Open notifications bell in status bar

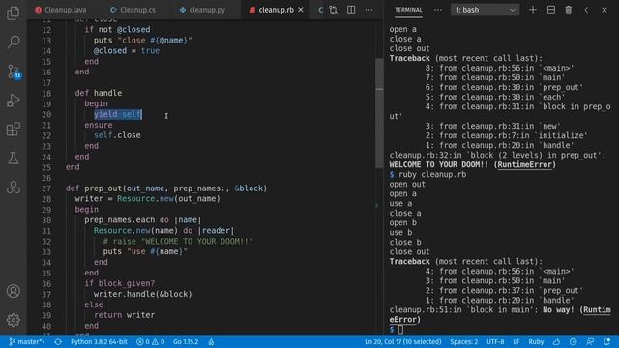[607, 341]
